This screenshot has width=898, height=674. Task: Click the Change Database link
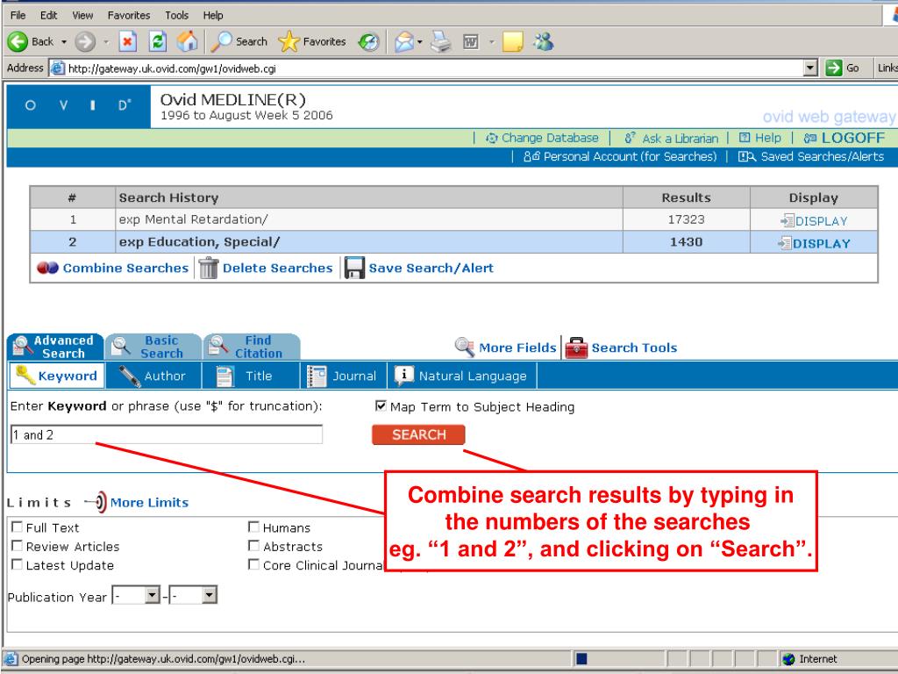542,138
